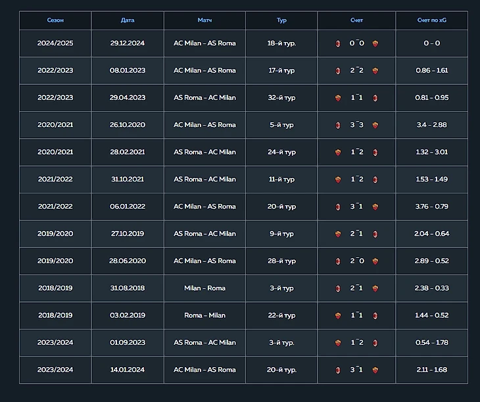The width and height of the screenshot is (480, 402).
Task: Click the Счет по xG column header
Action: point(431,20)
